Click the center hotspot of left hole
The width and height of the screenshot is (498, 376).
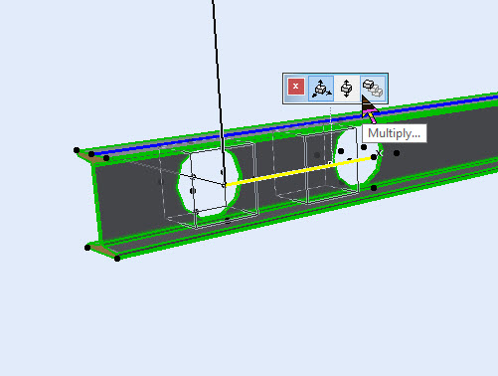193,191
